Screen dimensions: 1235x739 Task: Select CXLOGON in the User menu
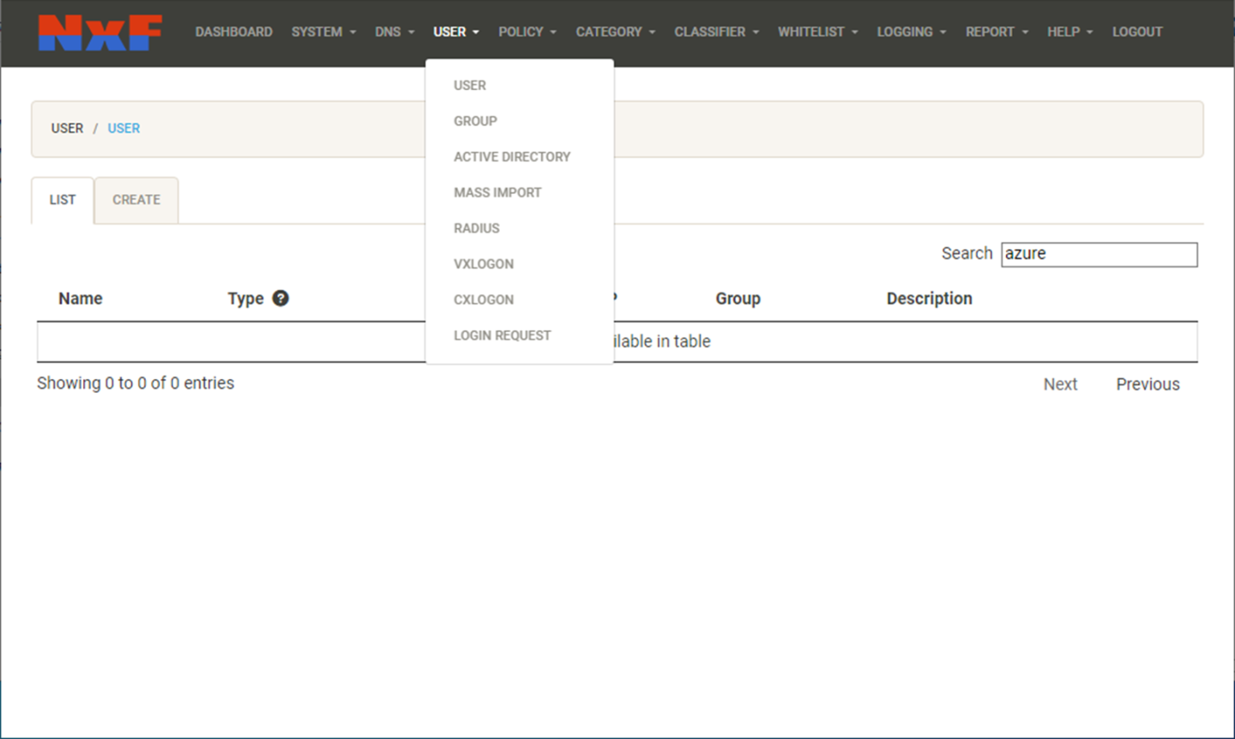click(484, 300)
